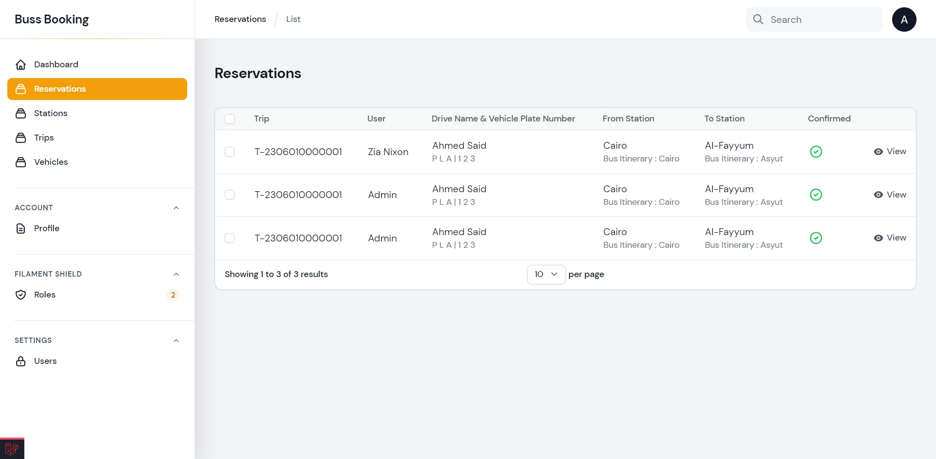Open the Trips menu item

[44, 138]
